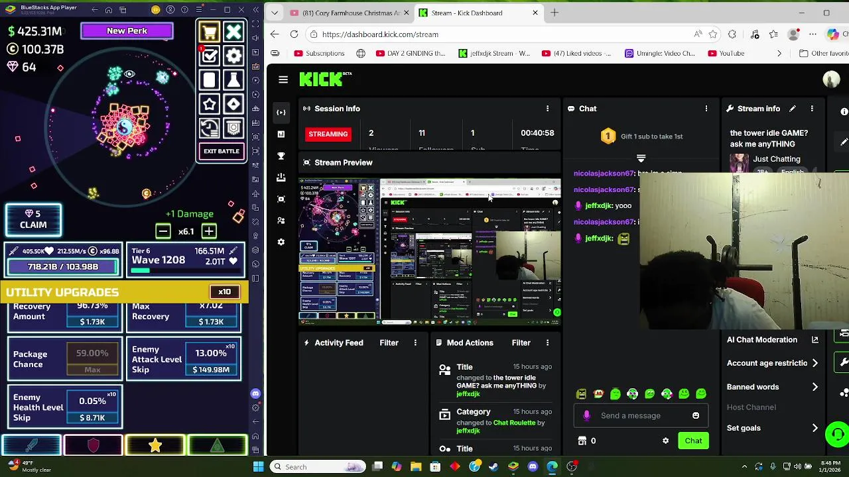
Task: Open the Windows Start menu
Action: click(258, 466)
